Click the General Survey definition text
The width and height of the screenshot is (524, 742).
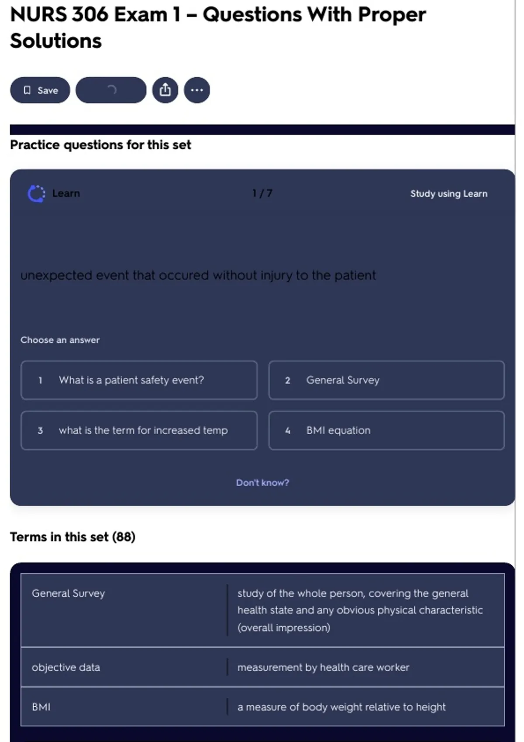coord(360,610)
